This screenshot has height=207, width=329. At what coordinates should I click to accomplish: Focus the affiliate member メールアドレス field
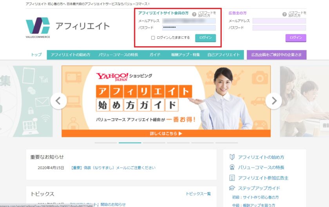click(189, 21)
